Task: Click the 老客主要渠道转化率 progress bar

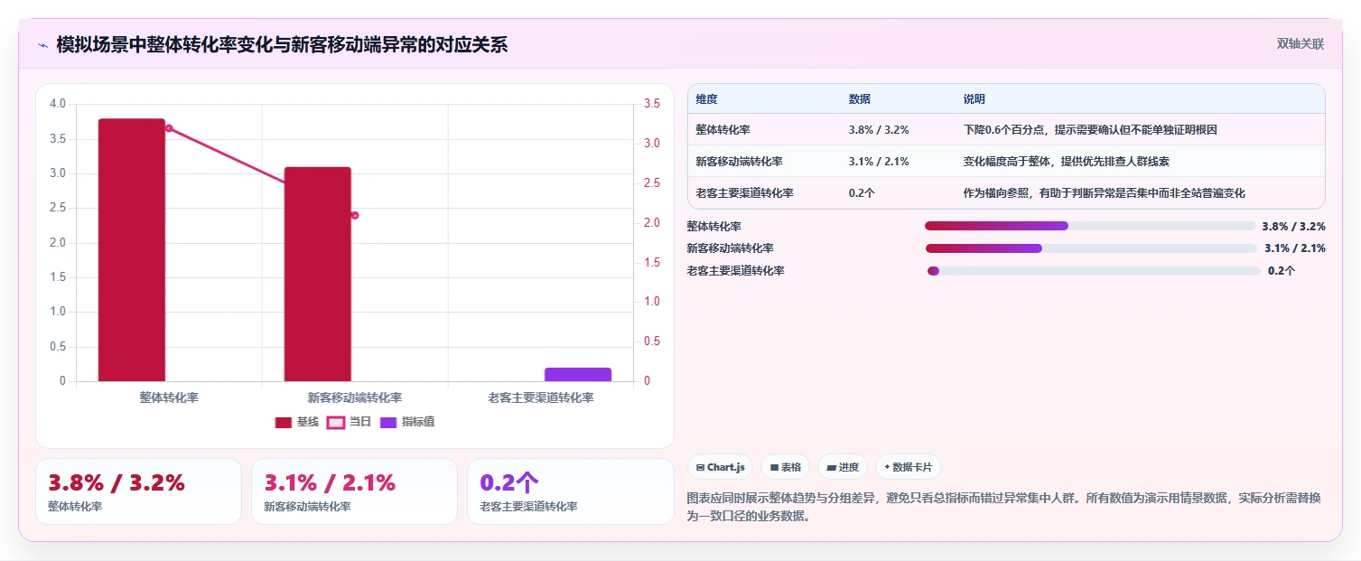Action: (1094, 271)
